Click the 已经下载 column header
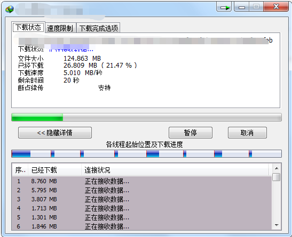Screen dimensions: 292x237 tap(54, 170)
